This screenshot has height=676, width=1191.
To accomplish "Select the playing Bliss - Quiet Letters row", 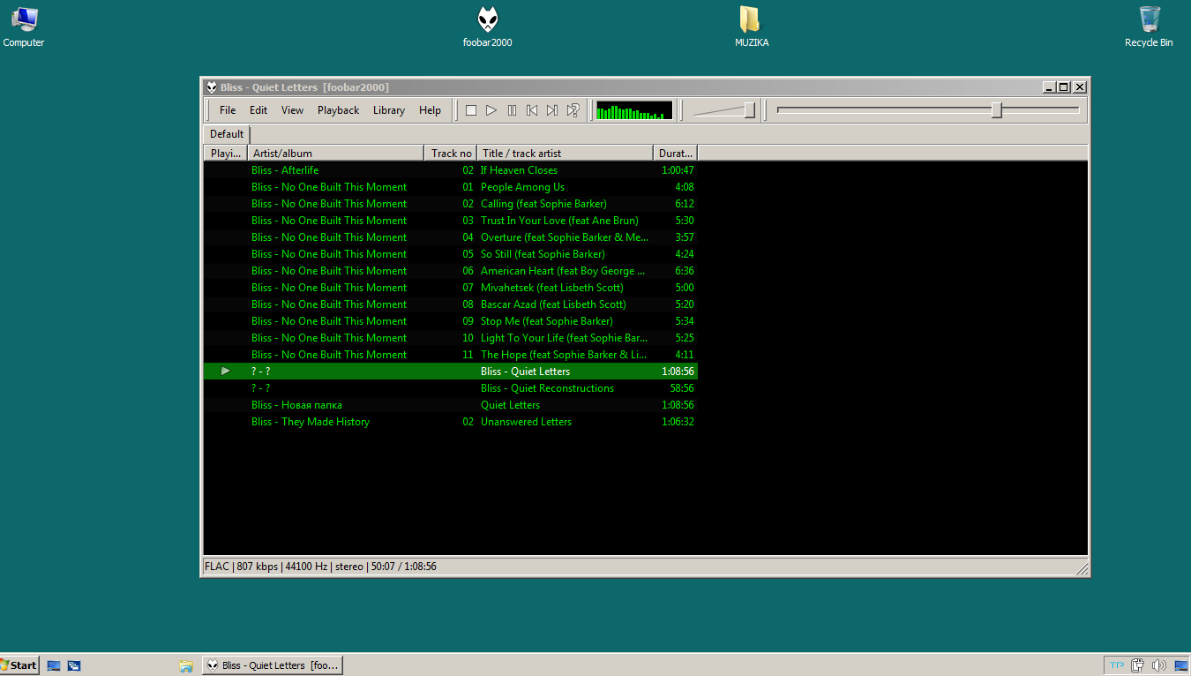I will coord(451,372).
